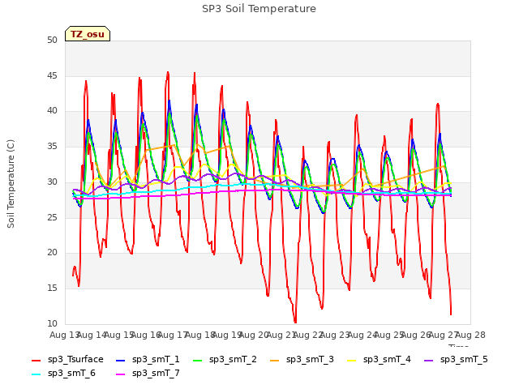This screenshot has height=389, width=519.
Task: Click the Aug 28 x-axis label
Action: pyautogui.click(x=470, y=335)
